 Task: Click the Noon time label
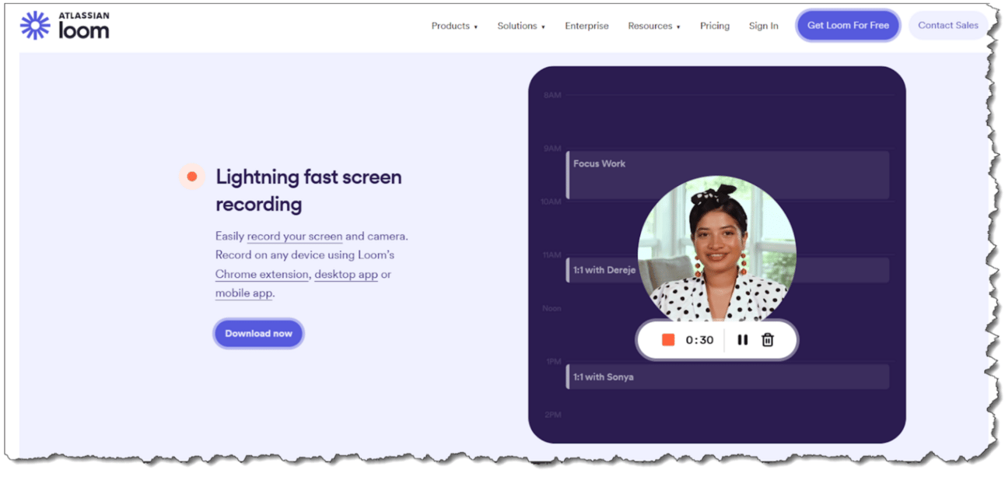pos(552,308)
